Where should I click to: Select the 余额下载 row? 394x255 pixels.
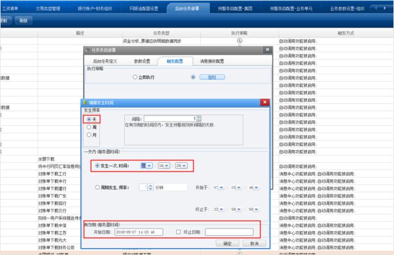[47, 159]
